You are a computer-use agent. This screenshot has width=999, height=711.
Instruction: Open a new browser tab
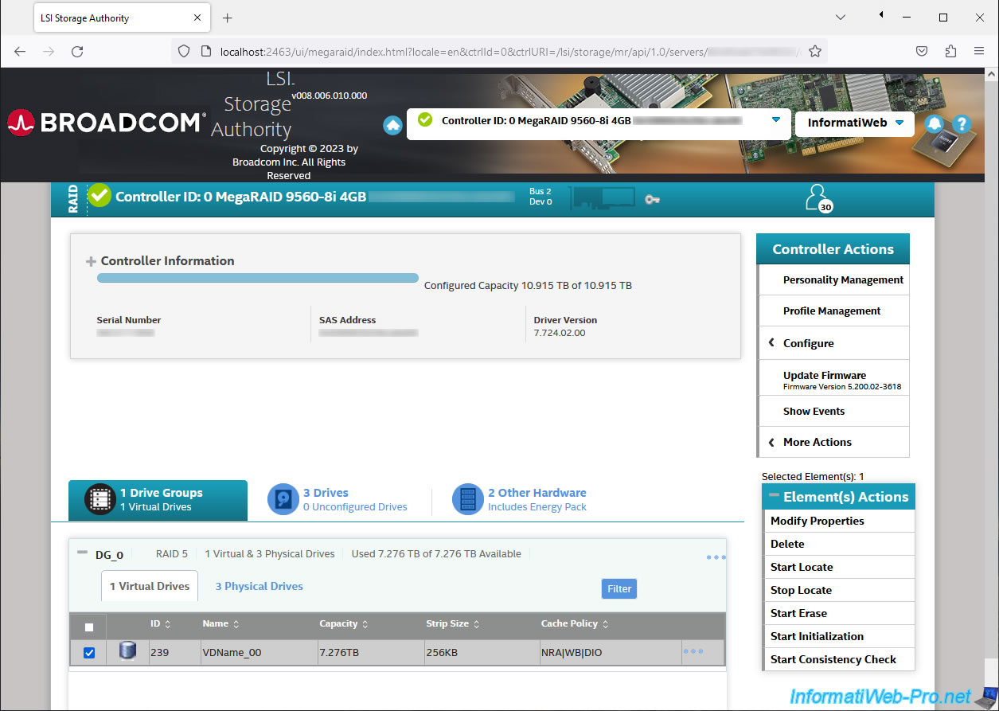[x=228, y=18]
